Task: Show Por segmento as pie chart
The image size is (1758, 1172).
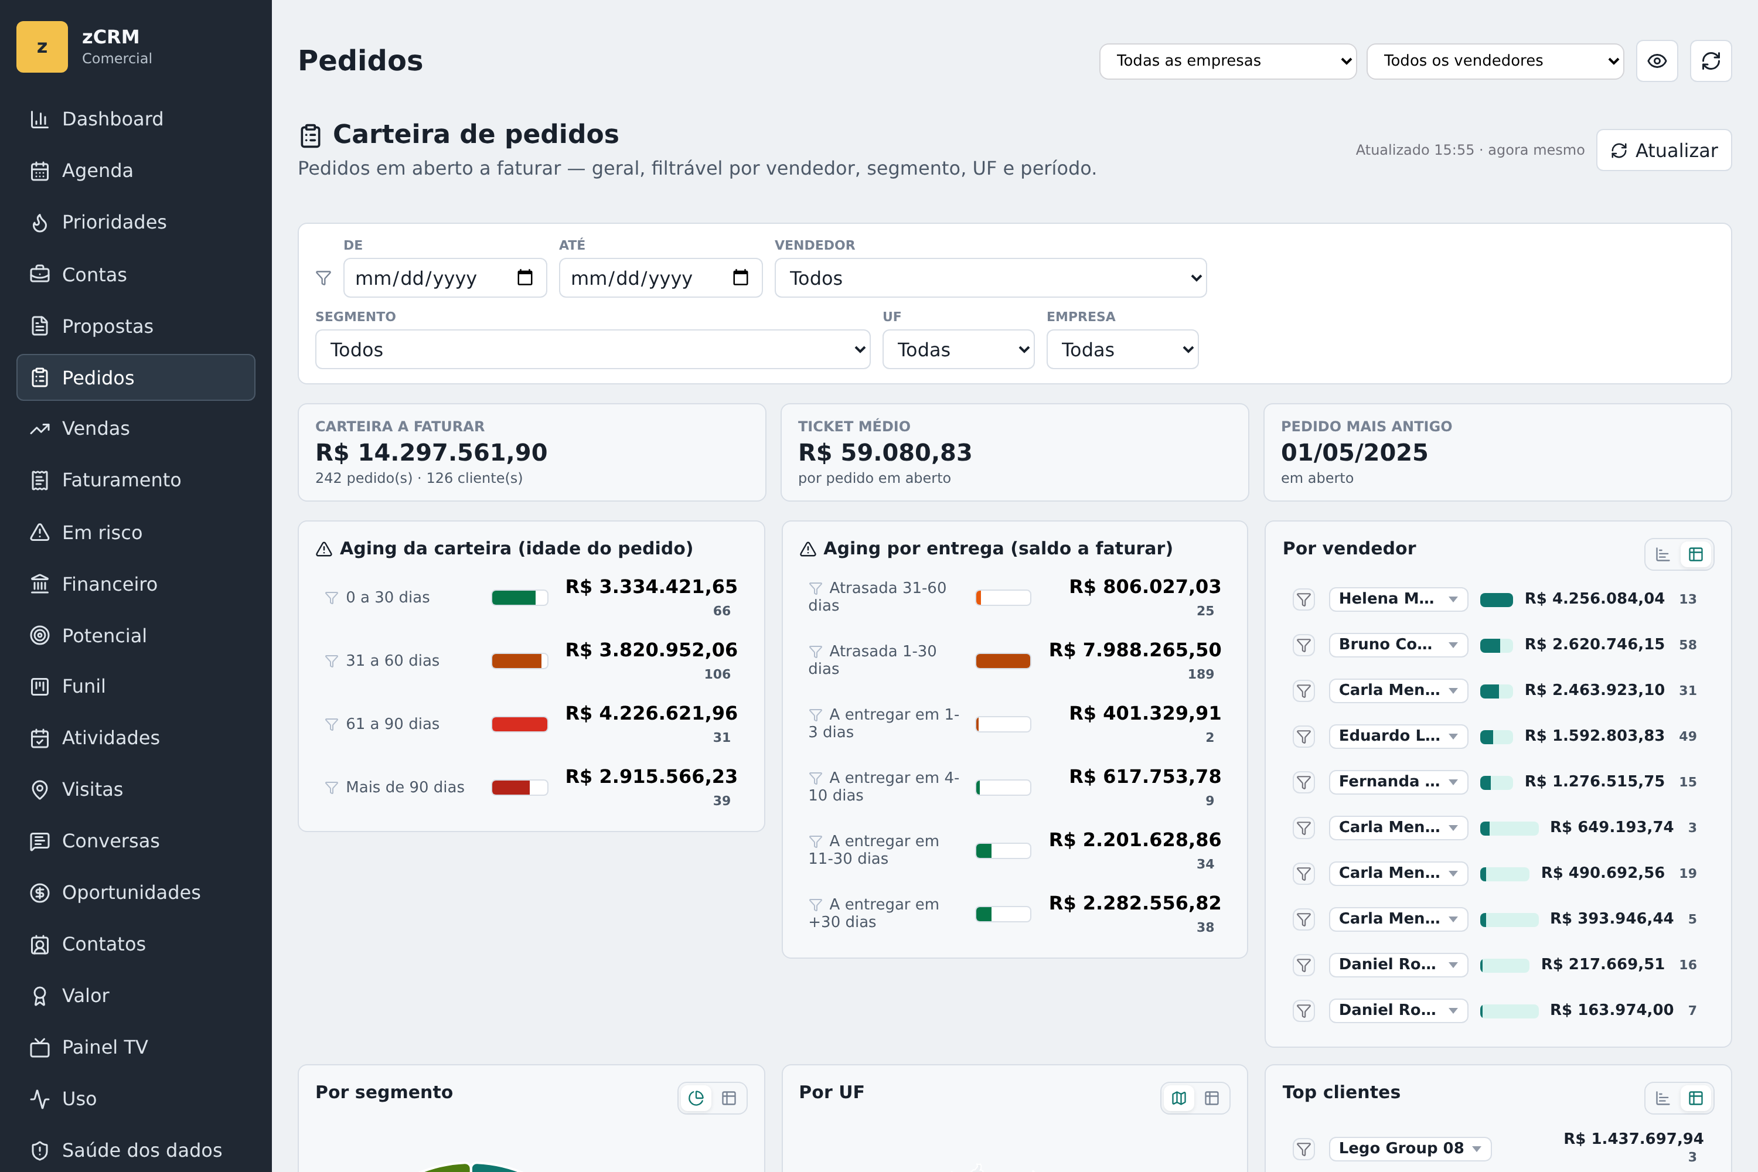Action: click(696, 1098)
